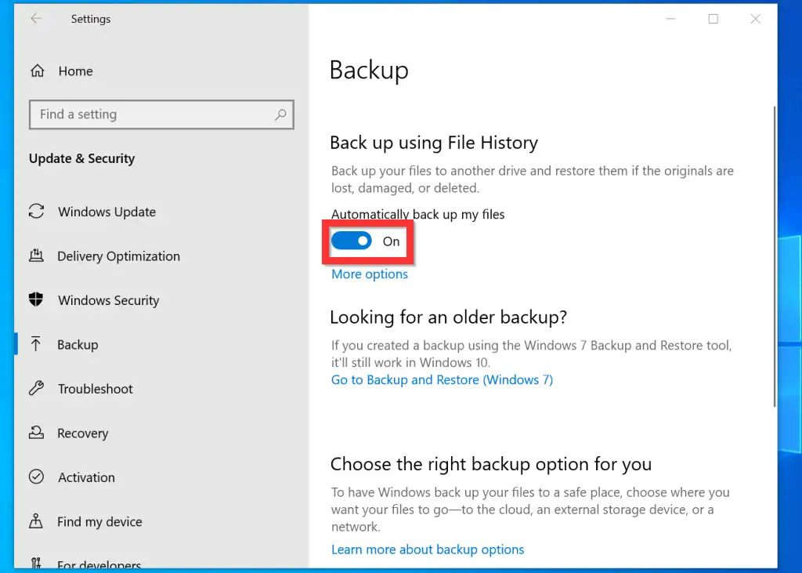Go to Backup and Restore (Windows 7)
The height and width of the screenshot is (573, 802).
442,379
